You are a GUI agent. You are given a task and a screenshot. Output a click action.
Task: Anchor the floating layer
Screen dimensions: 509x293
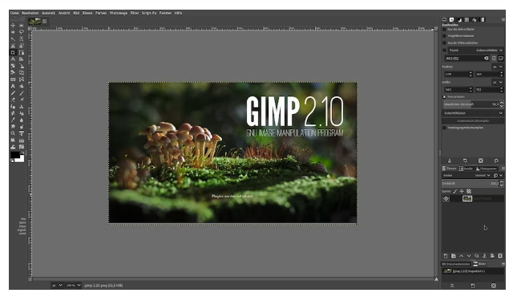pos(484,256)
